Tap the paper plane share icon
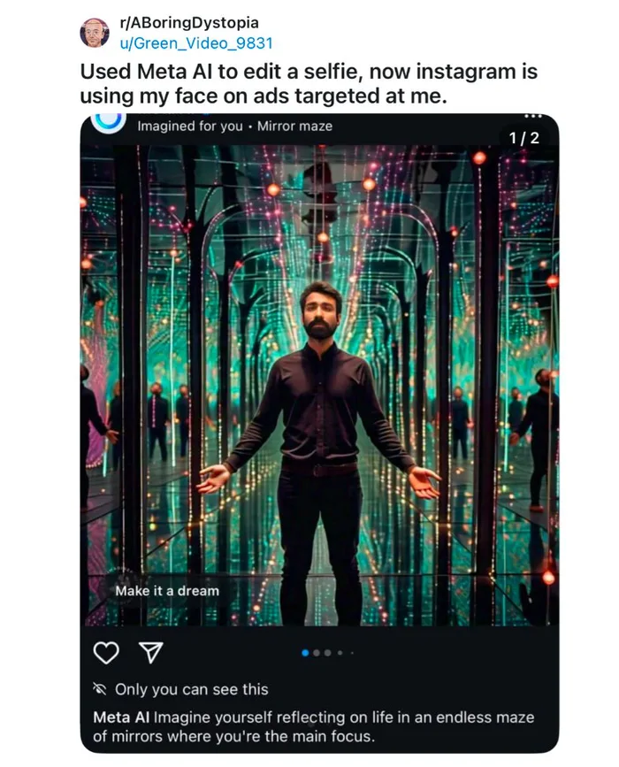This screenshot has height=767, width=619. coord(151,653)
